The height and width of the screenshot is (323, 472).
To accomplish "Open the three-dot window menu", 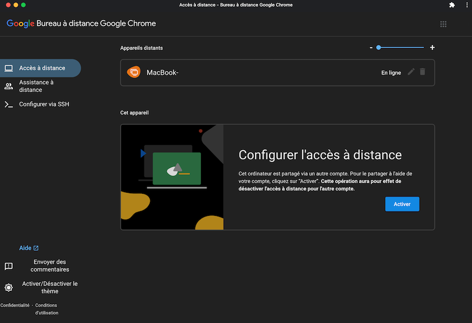I will 467,5.
